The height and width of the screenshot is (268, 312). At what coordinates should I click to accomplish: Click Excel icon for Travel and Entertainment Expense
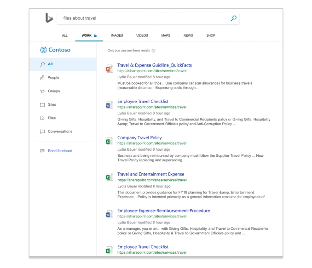pos(109,177)
